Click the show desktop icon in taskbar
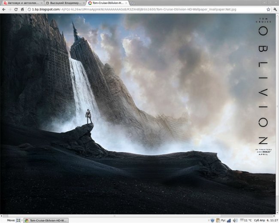This screenshot has width=279, height=223. pyautogui.click(x=18, y=220)
